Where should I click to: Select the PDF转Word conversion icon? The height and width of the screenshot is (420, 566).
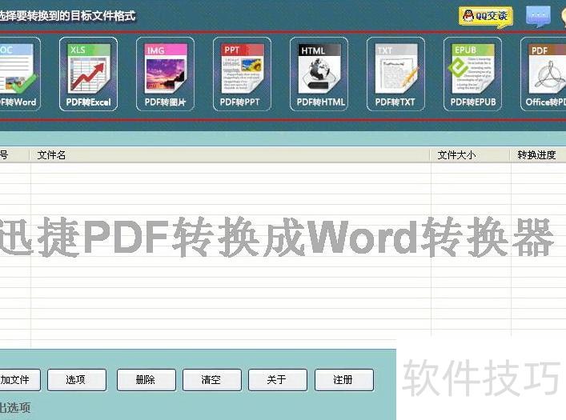click(16, 74)
